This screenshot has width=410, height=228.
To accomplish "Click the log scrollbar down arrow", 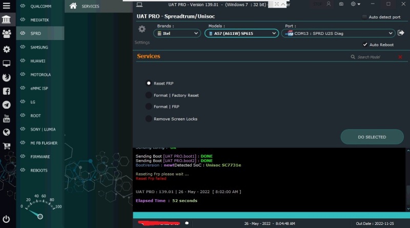I will pos(408,209).
